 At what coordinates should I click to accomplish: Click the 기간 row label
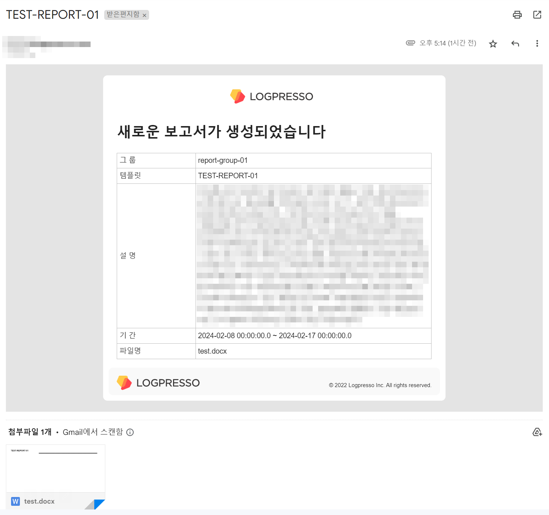coord(128,335)
